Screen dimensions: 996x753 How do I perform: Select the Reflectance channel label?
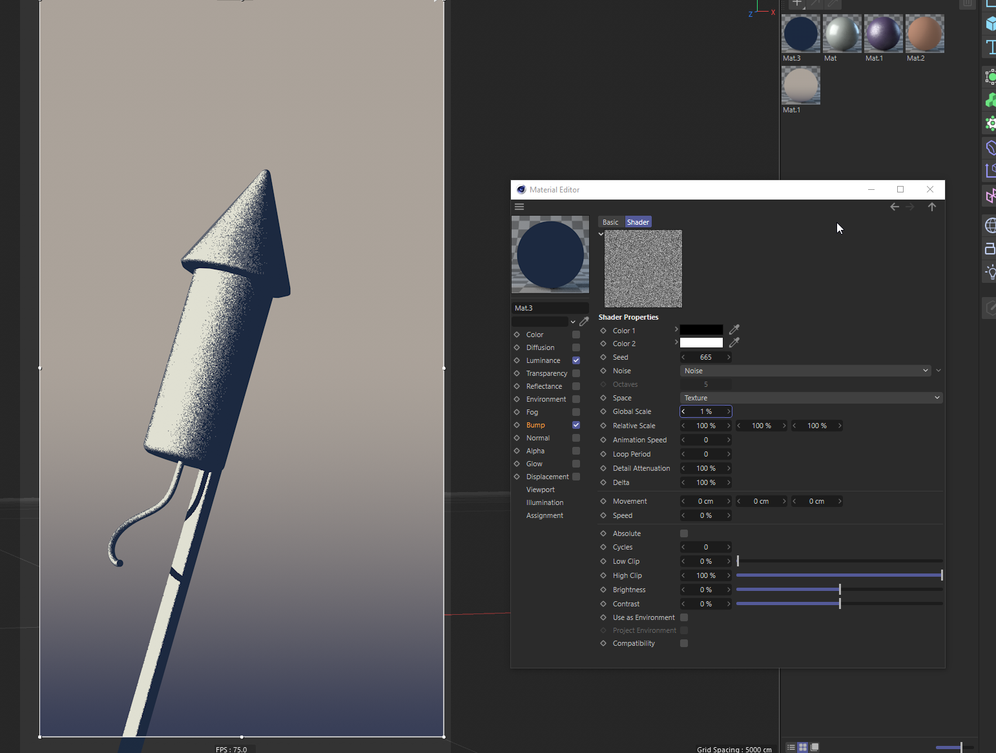tap(544, 386)
